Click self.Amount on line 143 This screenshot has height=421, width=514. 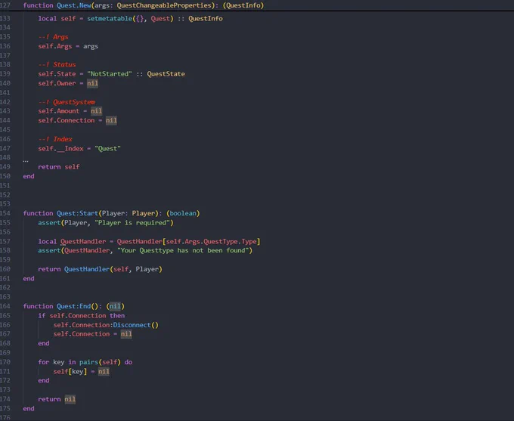point(59,111)
